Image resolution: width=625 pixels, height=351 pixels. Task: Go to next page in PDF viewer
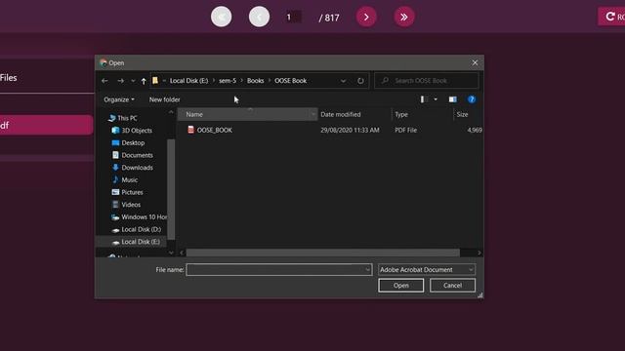coord(366,18)
